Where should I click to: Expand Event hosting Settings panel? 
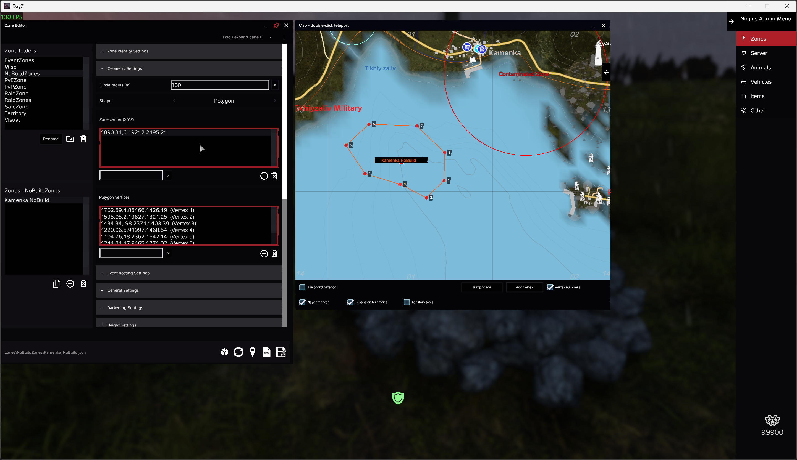pyautogui.click(x=189, y=273)
